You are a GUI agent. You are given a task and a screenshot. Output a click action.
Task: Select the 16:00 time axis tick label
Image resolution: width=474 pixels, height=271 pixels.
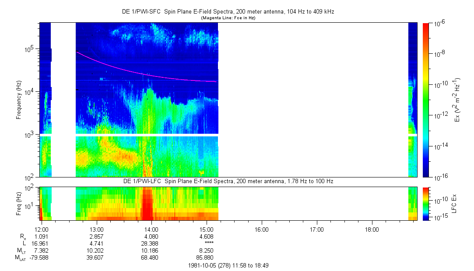tap(261, 229)
